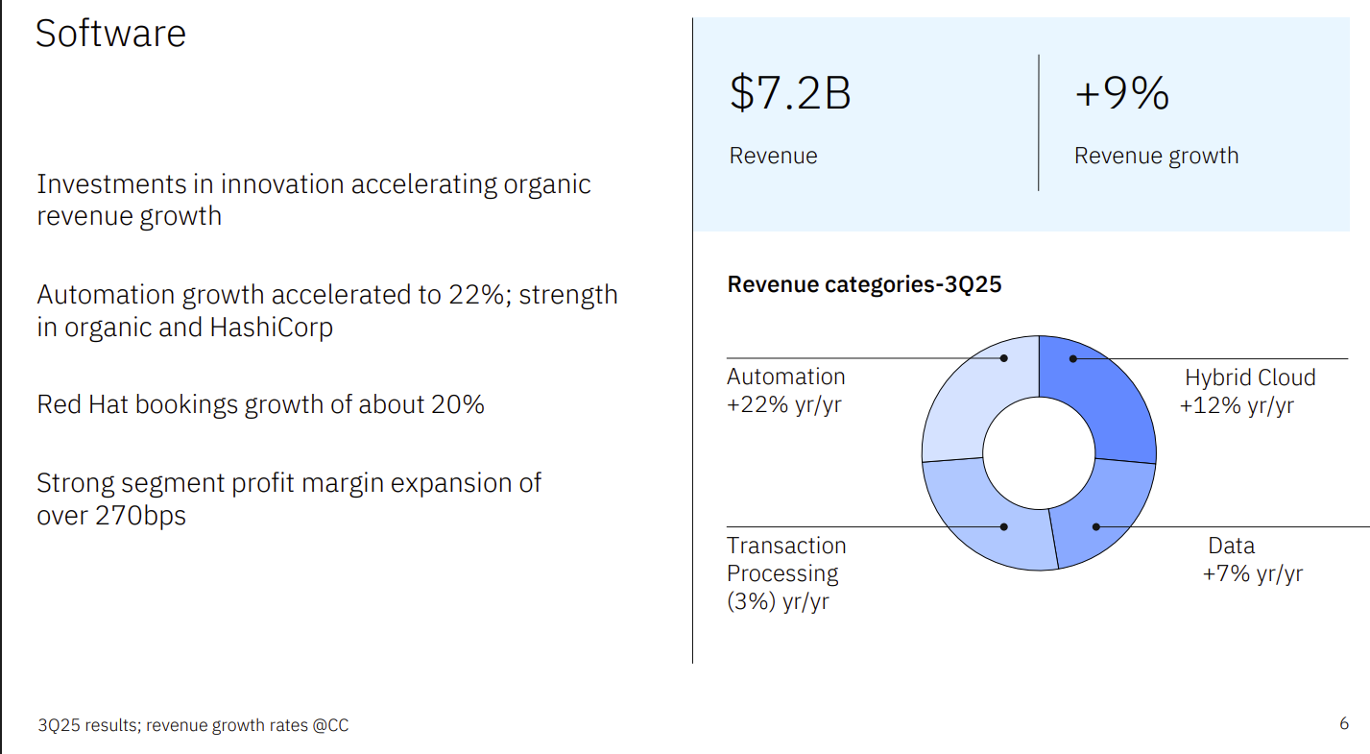Click the "Data +7% yr/yr" label
1370x754 pixels.
pyautogui.click(x=1251, y=560)
